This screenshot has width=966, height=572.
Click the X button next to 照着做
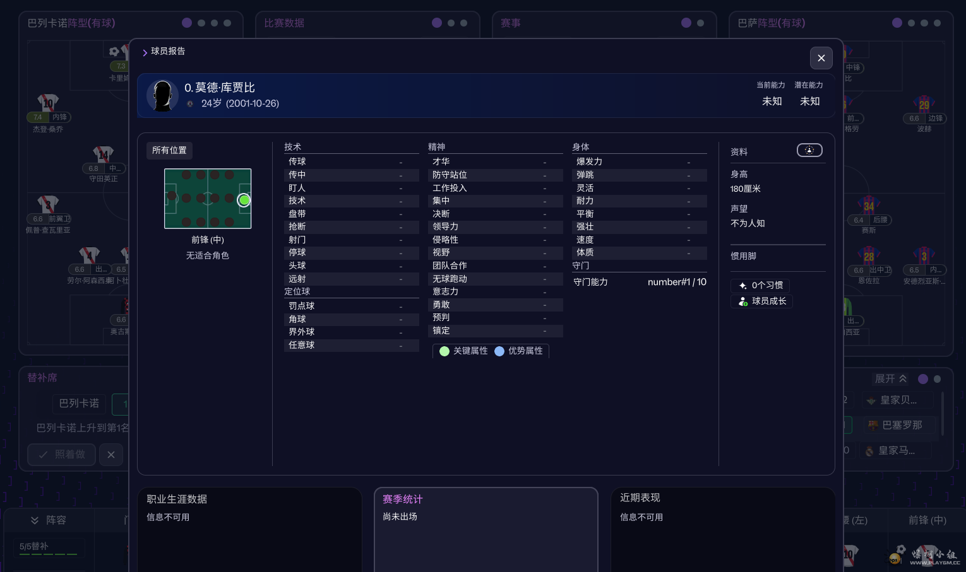pyautogui.click(x=111, y=455)
